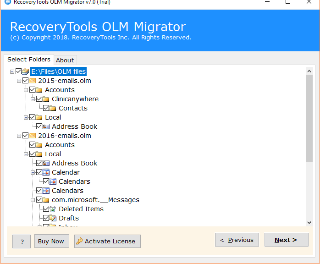Collapse the Accounts node under 2015-emails.olm
This screenshot has height=269, width=320.
(x=26, y=90)
